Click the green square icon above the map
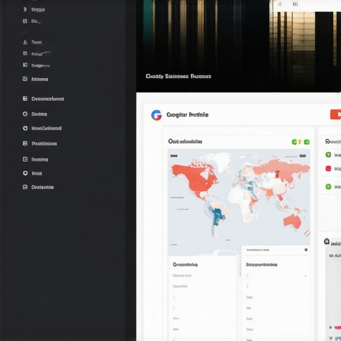This screenshot has width=341, height=341. pos(306,142)
